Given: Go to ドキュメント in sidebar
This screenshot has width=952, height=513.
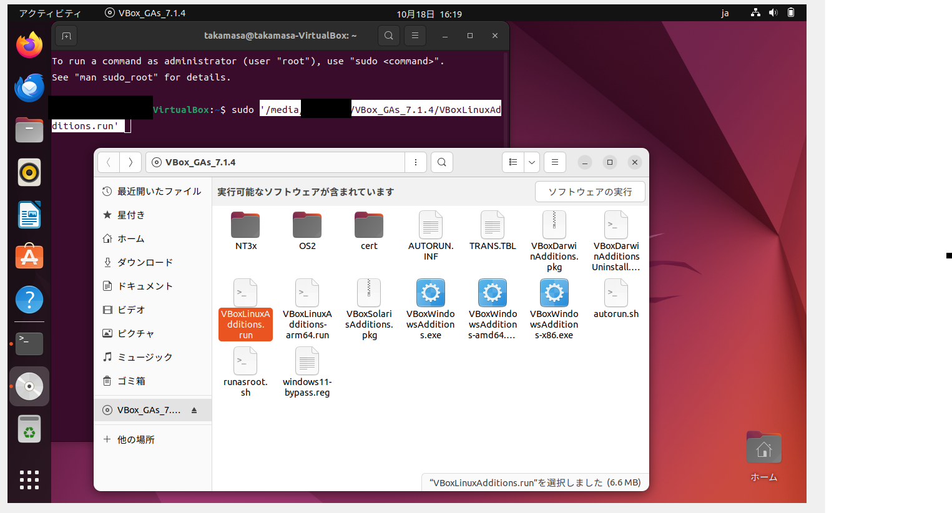Looking at the screenshot, I should coord(152,286).
